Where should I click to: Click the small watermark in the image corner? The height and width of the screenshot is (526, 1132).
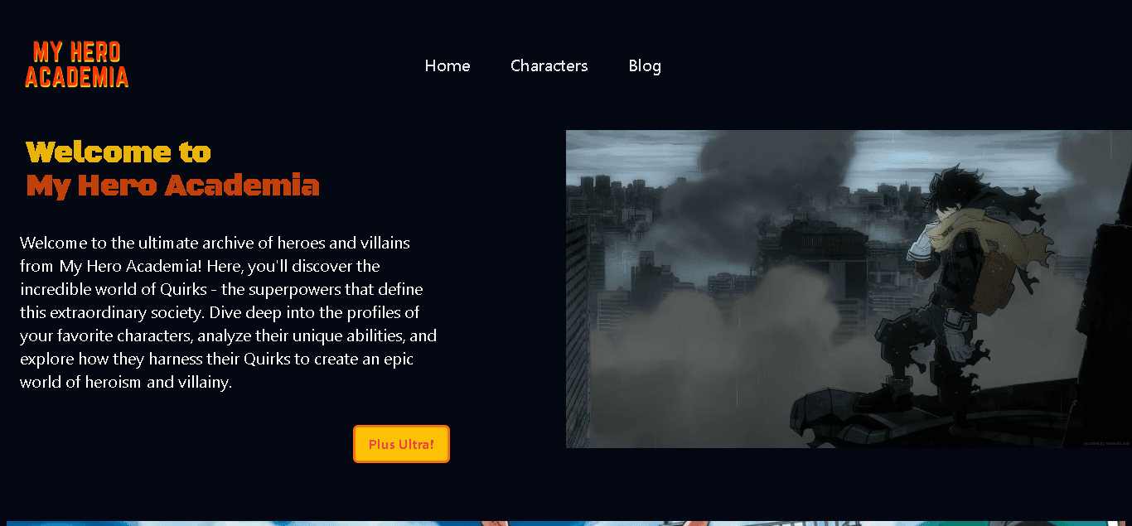[1106, 443]
